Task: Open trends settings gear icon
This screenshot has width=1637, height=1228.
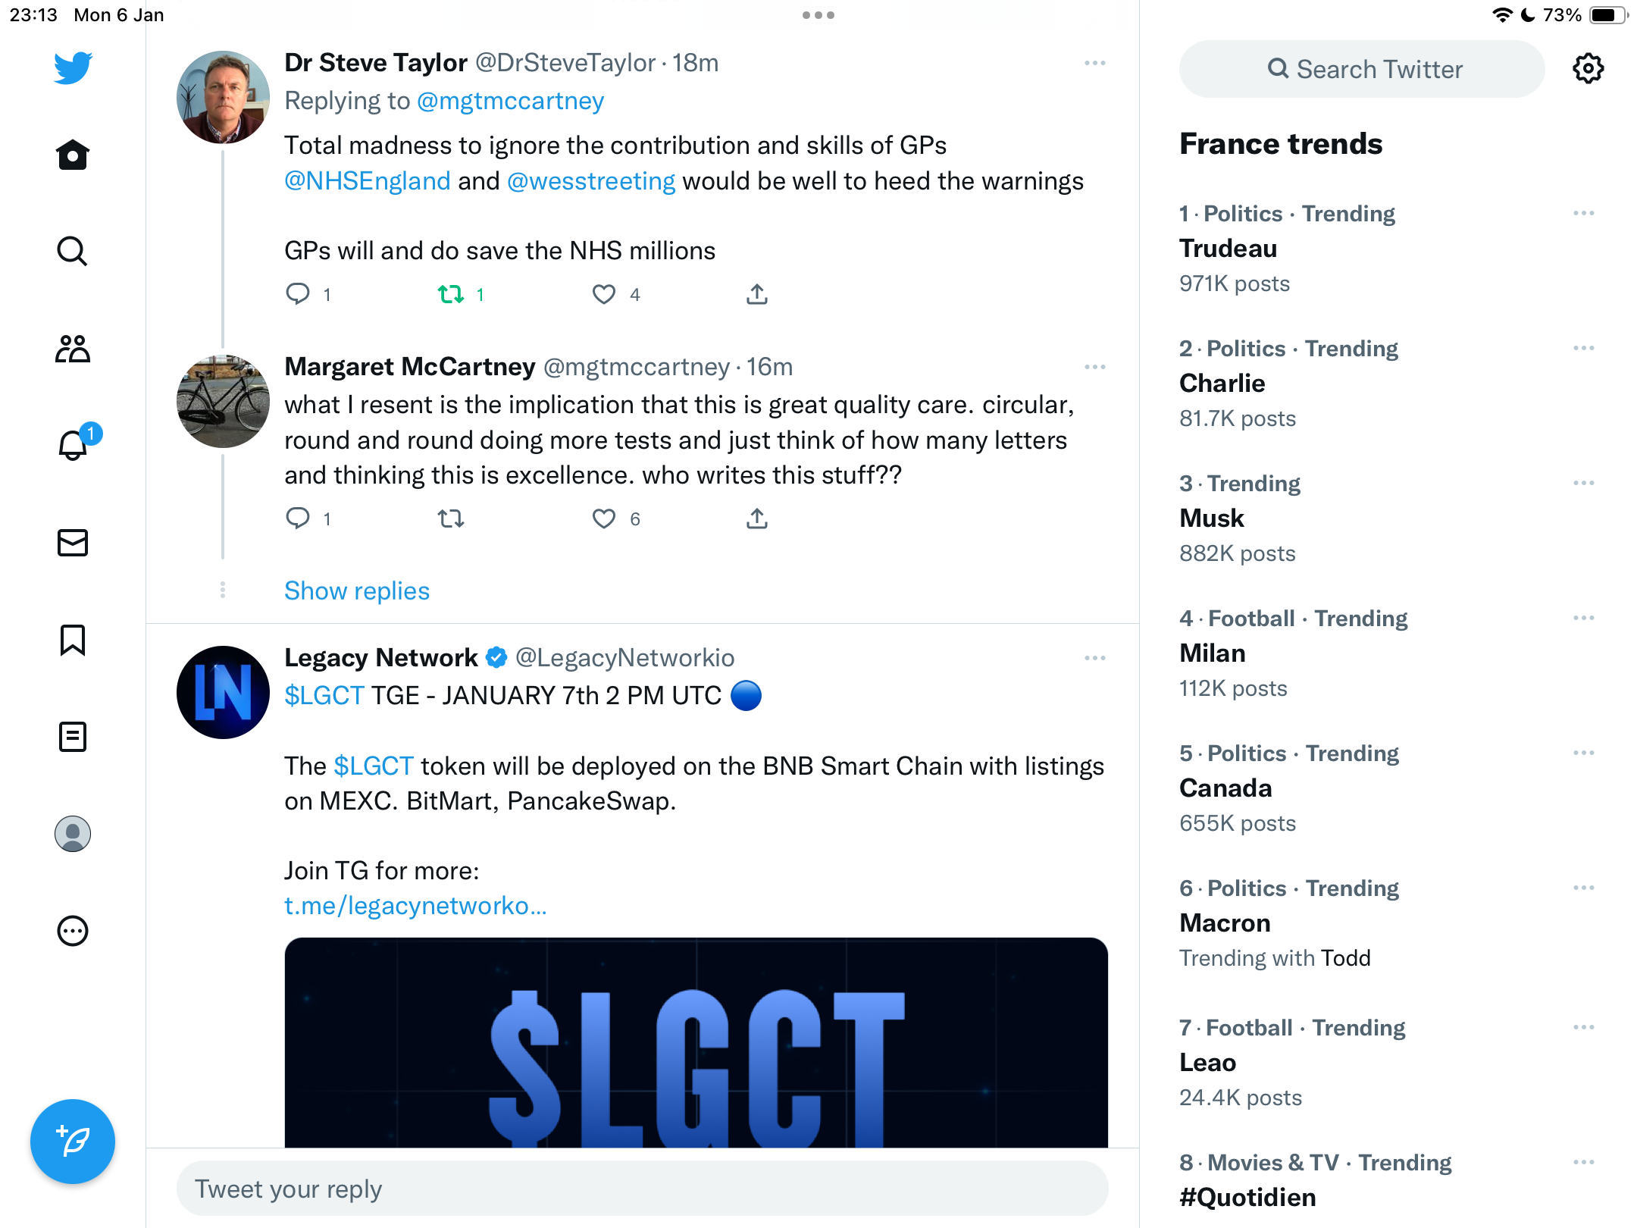Action: [x=1588, y=69]
